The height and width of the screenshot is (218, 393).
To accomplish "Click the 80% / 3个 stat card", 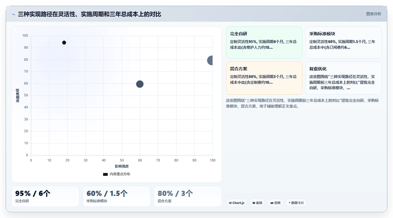I will [x=188, y=196].
